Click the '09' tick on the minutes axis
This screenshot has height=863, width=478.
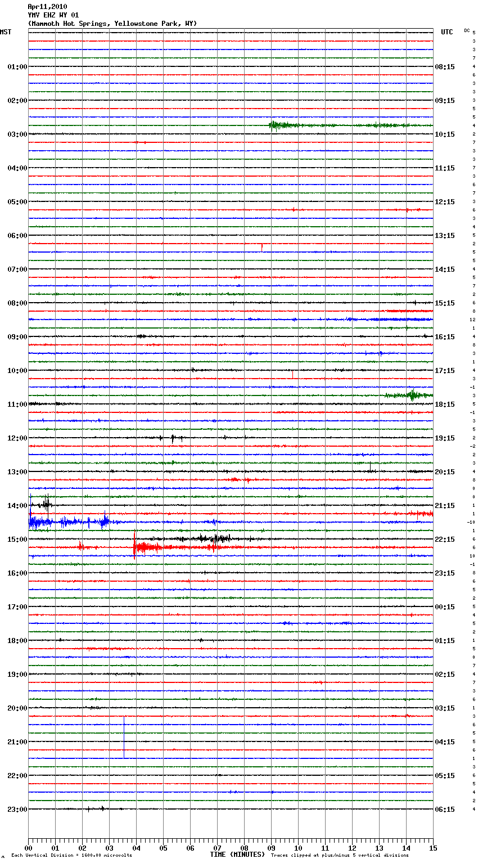tap(271, 848)
